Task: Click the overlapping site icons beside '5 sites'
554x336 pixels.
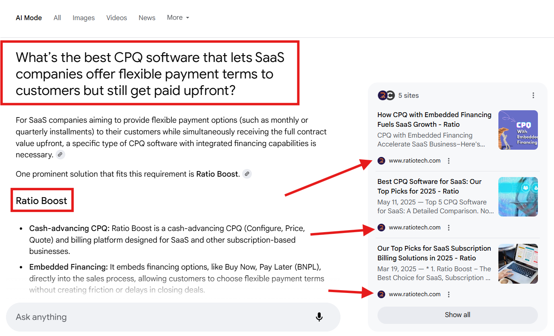Action: point(386,95)
